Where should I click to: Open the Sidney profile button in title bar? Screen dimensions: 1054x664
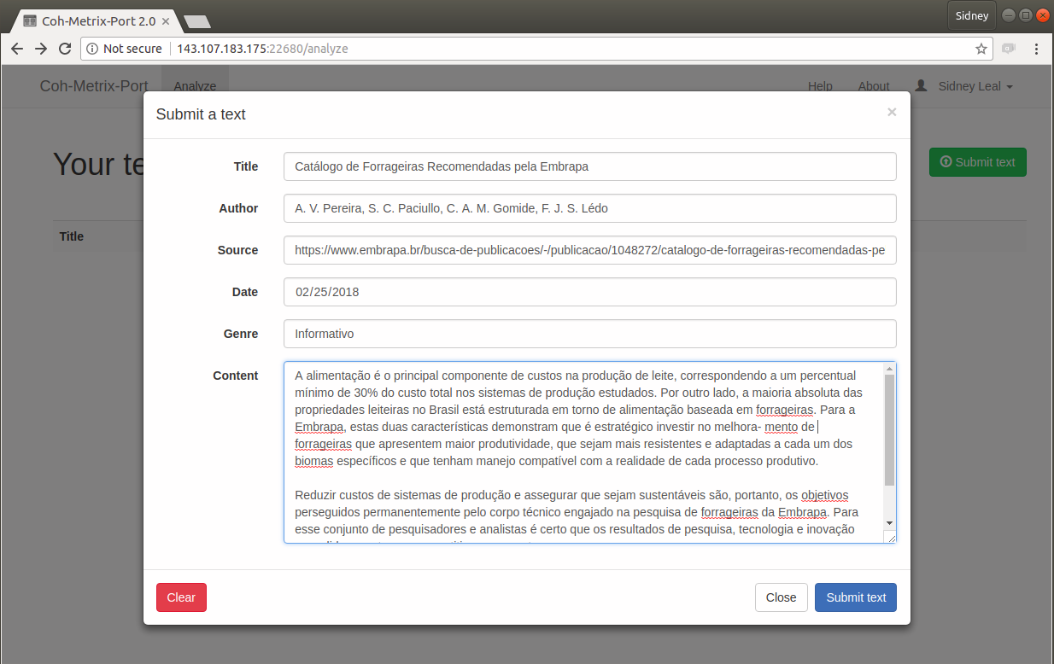pyautogui.click(x=971, y=15)
